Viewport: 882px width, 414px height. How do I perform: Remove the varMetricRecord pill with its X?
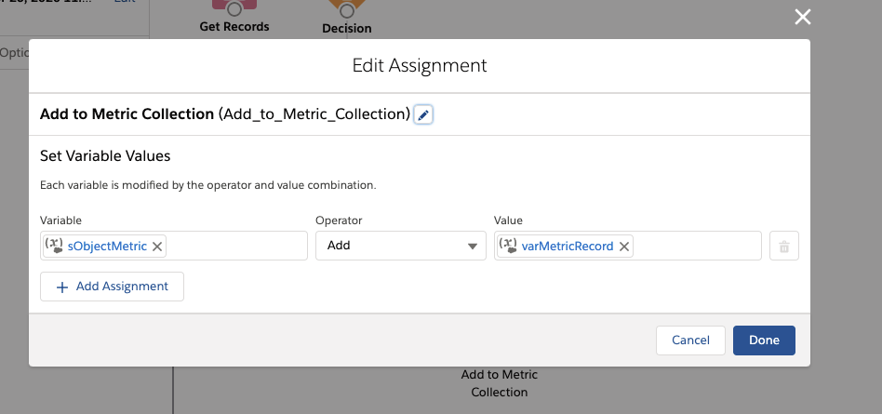624,247
